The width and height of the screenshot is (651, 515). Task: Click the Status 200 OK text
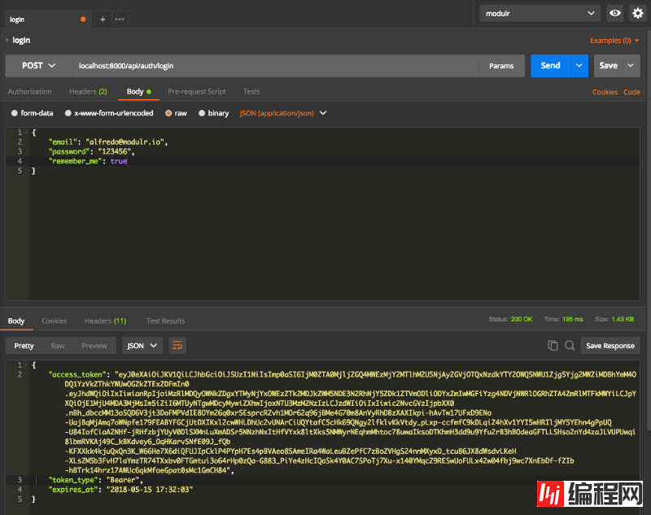click(x=510, y=319)
